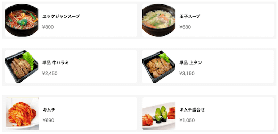This screenshot has height=134, width=278.
Task: Choose the 上タン tray photo
Action: (159, 66)
